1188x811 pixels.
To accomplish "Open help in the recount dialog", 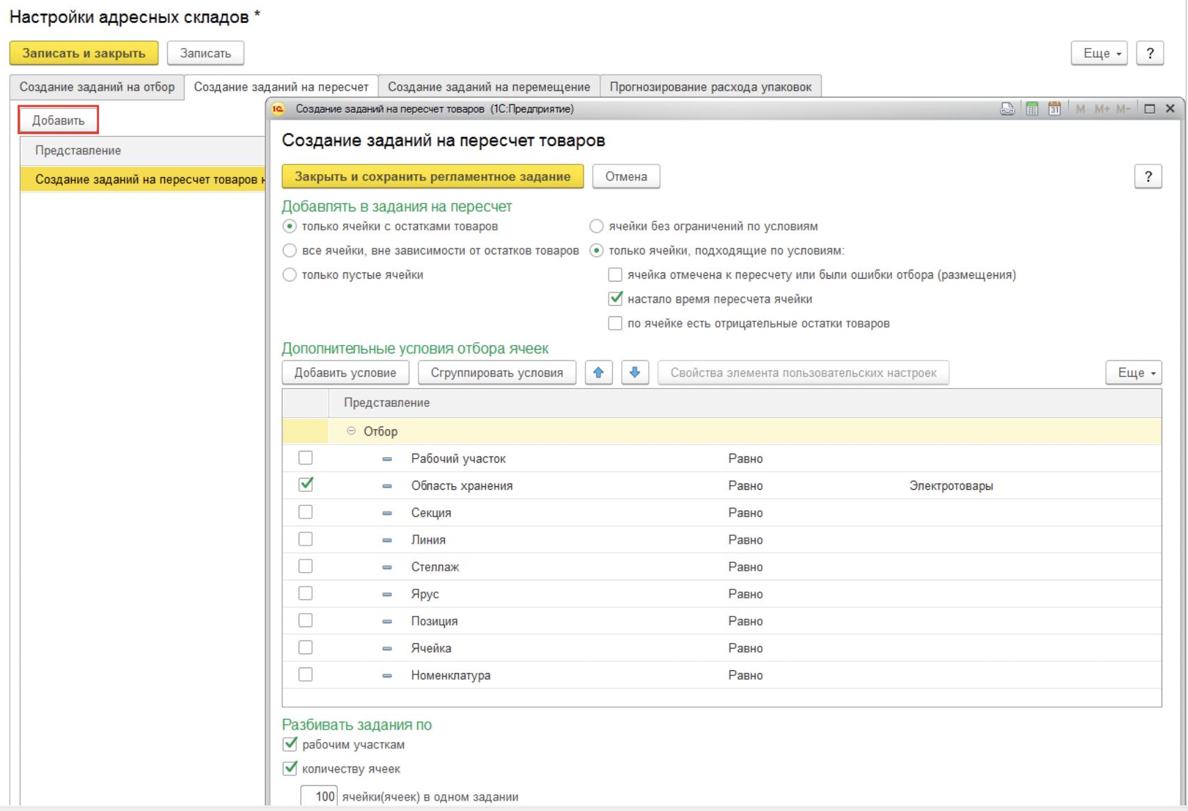I will 1148,177.
